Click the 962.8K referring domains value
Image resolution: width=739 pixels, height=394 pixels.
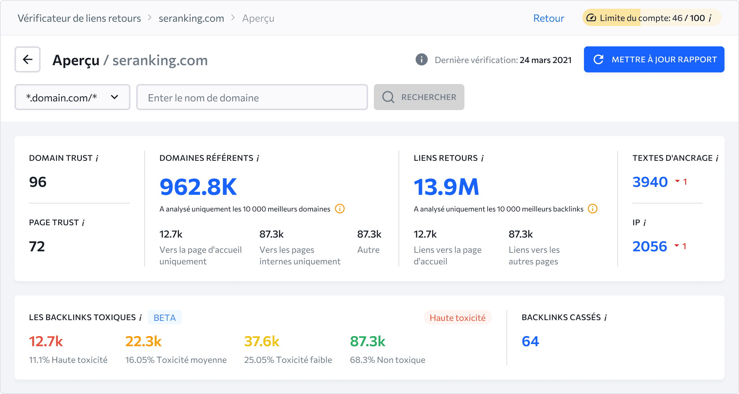(x=198, y=187)
